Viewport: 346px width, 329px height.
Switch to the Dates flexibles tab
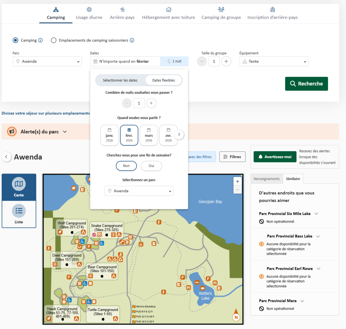coord(164,80)
